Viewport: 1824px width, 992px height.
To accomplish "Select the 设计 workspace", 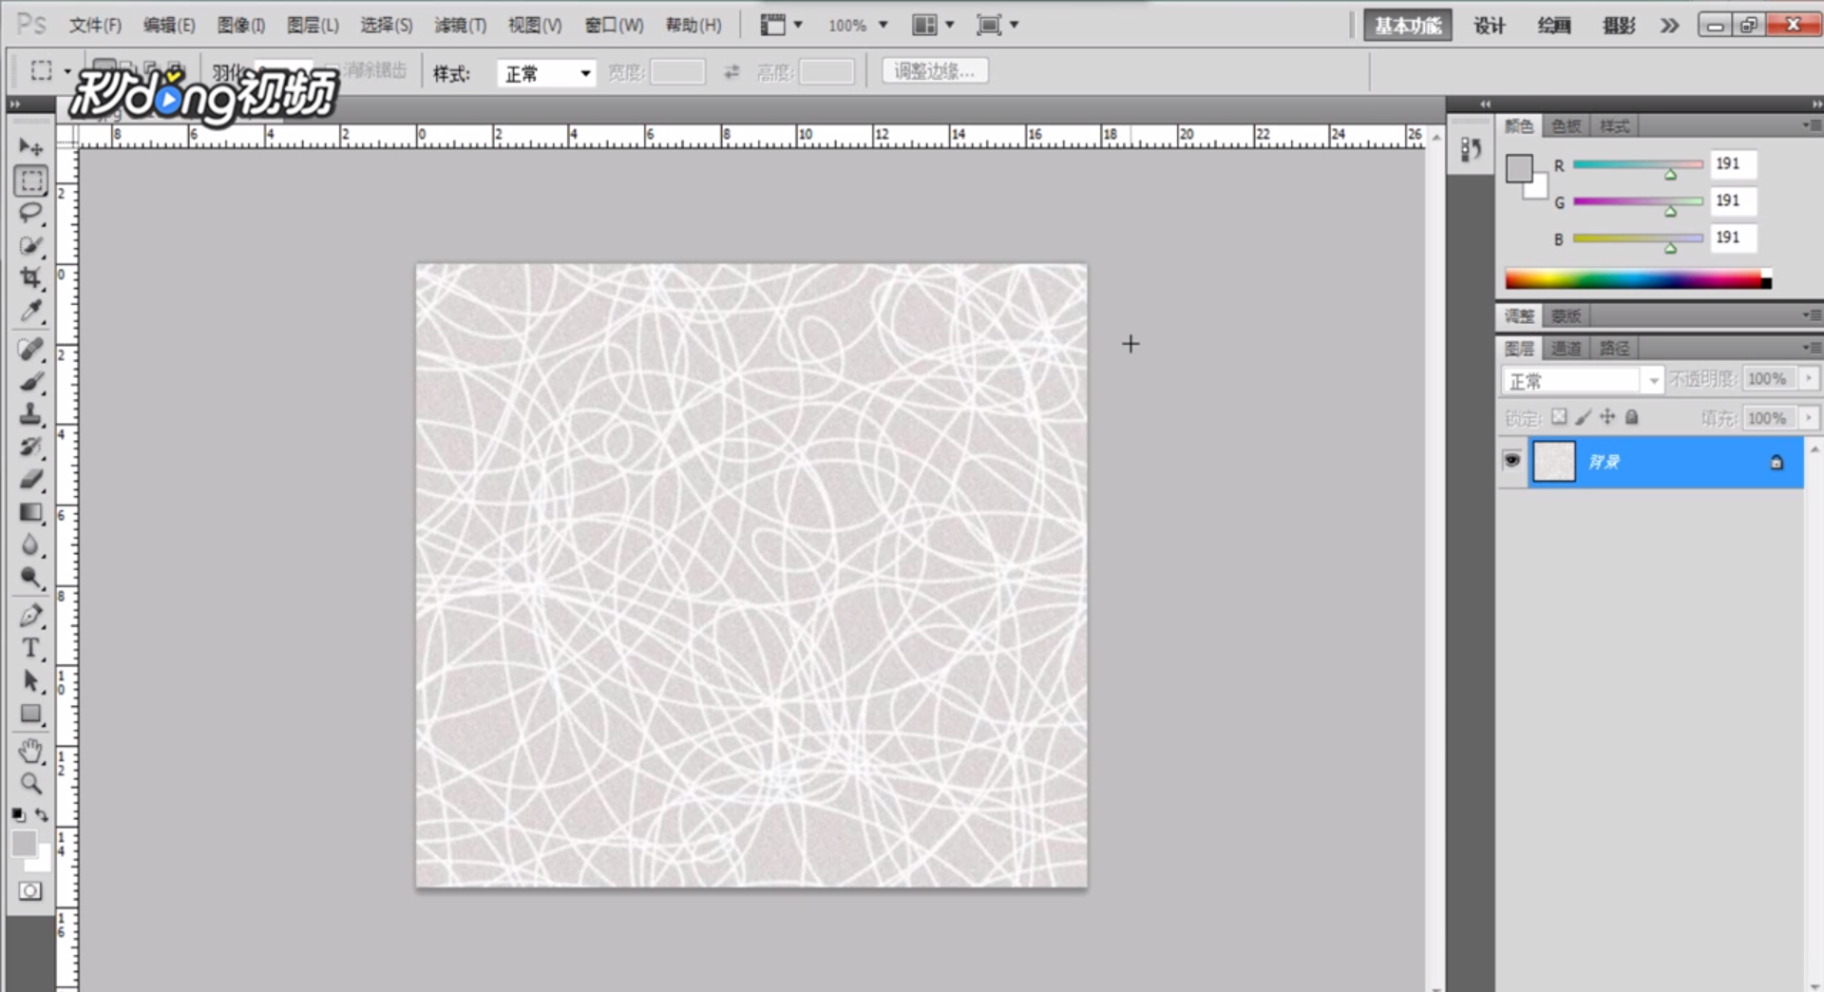I will 1489,26.
